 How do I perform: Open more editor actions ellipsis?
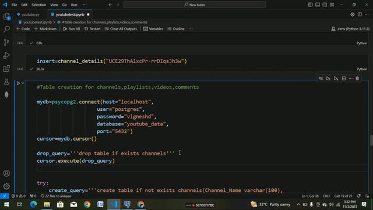pos(367,15)
